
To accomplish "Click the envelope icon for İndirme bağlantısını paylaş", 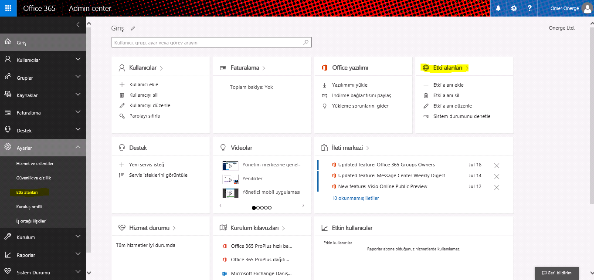I will [324, 96].
